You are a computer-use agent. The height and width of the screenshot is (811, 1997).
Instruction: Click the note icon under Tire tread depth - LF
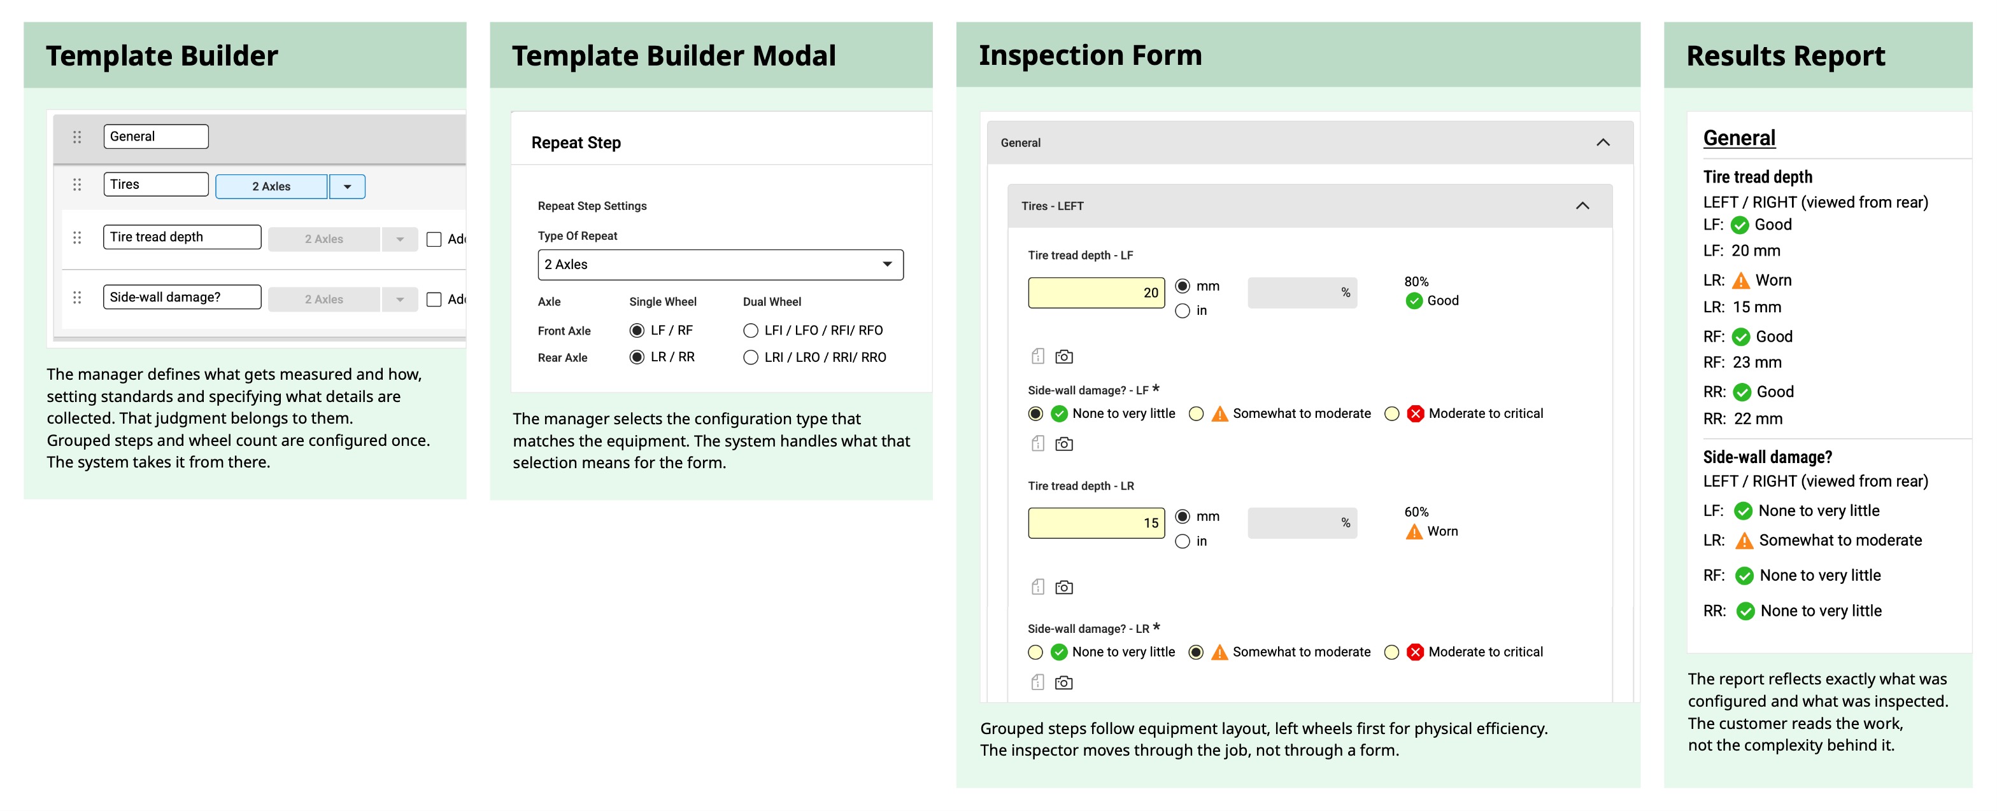[x=1037, y=356]
